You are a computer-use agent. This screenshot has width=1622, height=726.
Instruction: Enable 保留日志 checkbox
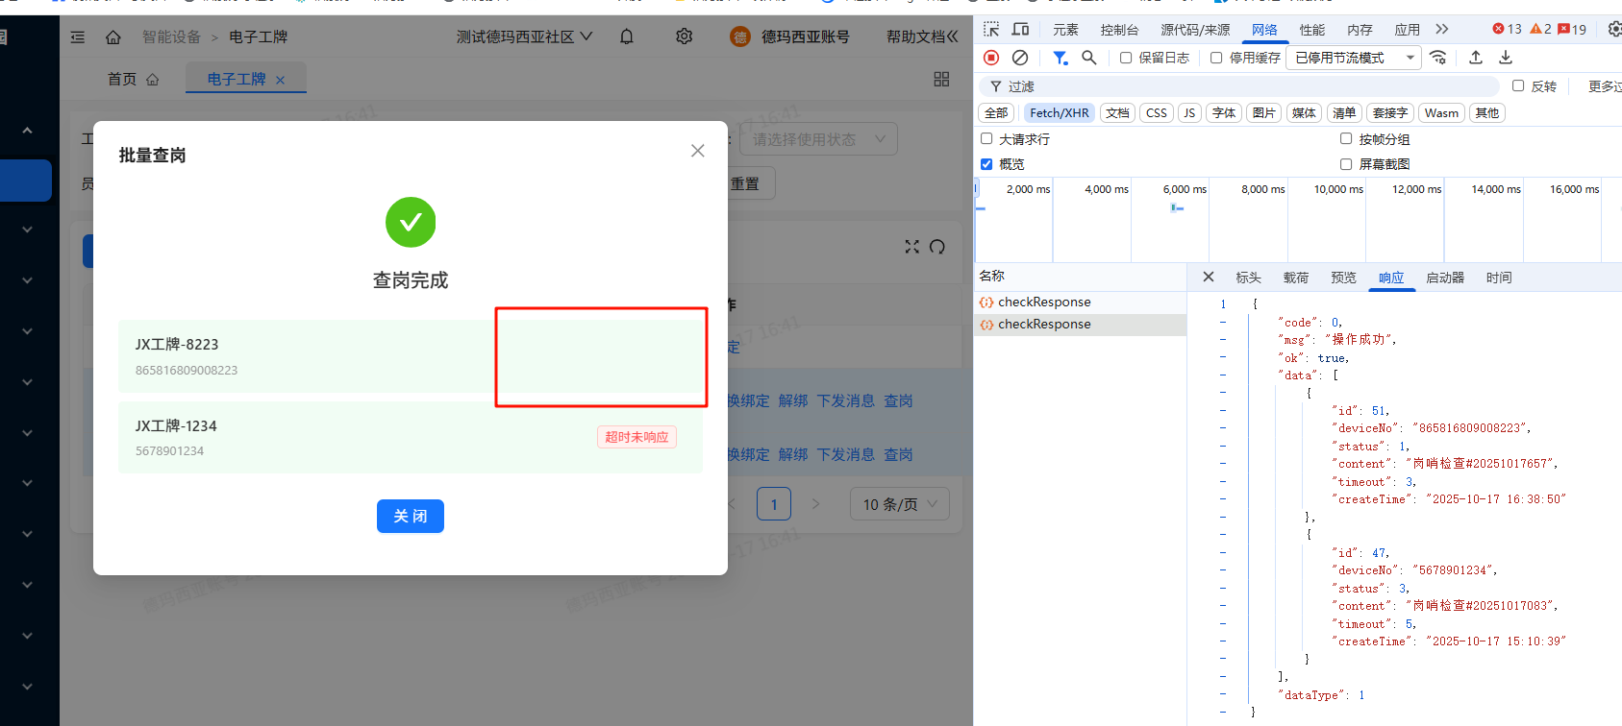click(1126, 58)
